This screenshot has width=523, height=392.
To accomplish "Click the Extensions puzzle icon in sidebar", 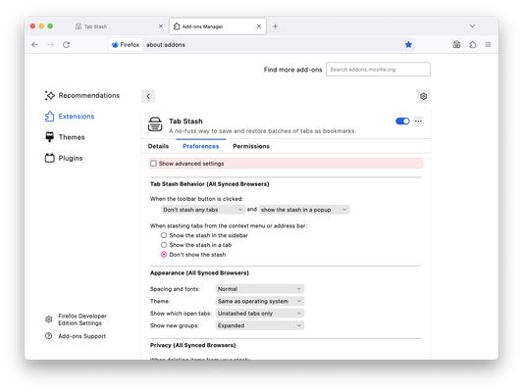I will point(49,117).
